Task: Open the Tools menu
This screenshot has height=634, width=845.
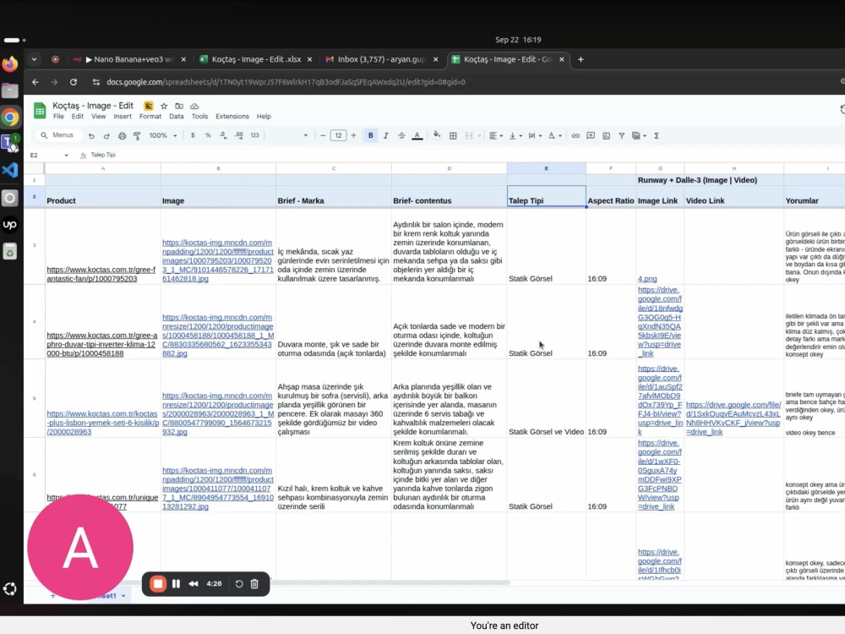Action: click(x=199, y=117)
